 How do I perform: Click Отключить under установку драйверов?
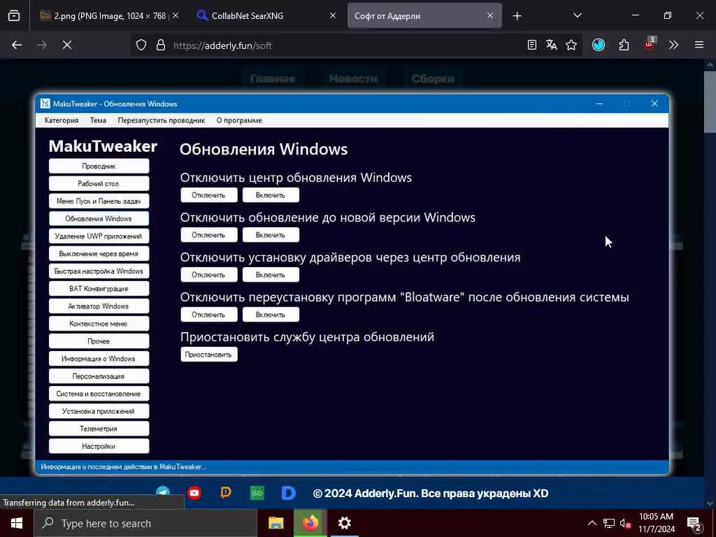click(x=208, y=275)
